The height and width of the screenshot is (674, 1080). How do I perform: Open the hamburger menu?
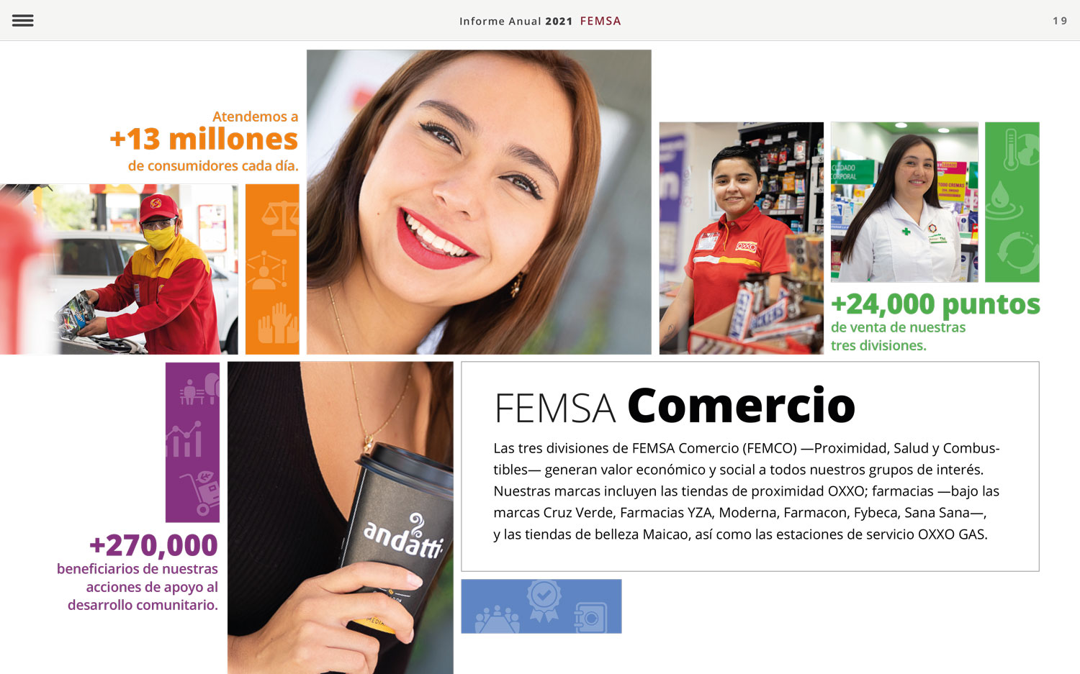23,21
